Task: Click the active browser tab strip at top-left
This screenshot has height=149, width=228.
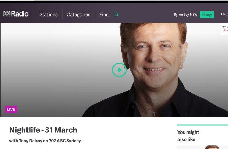Action: [x=17, y=1]
